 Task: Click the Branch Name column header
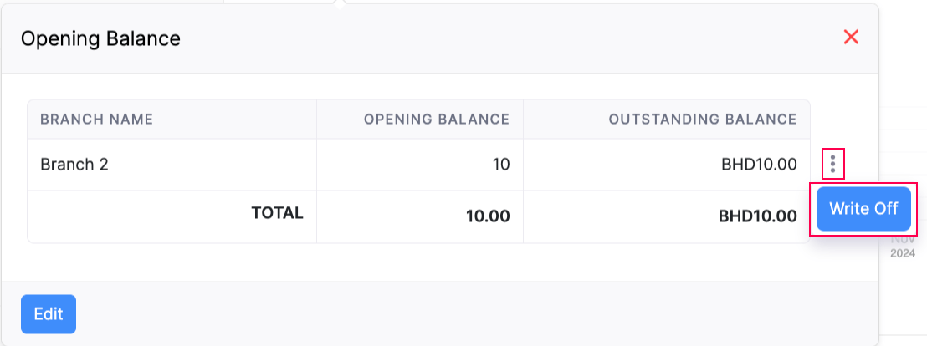(x=97, y=120)
